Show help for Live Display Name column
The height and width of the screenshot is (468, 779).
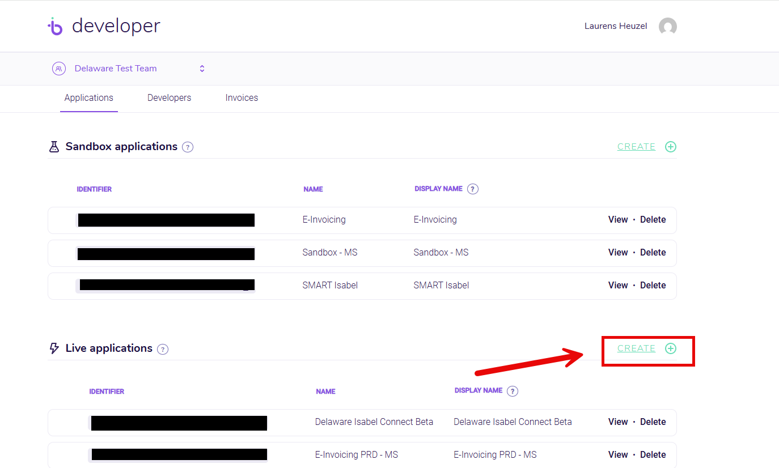(x=513, y=391)
